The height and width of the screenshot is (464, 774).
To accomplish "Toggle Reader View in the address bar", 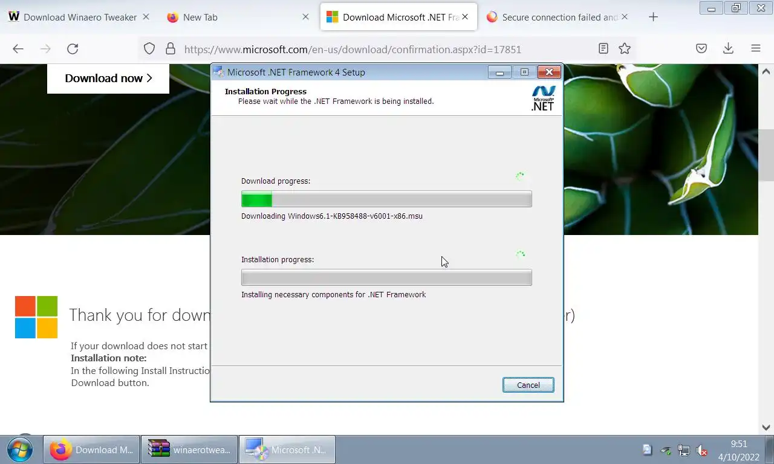I will 603,48.
